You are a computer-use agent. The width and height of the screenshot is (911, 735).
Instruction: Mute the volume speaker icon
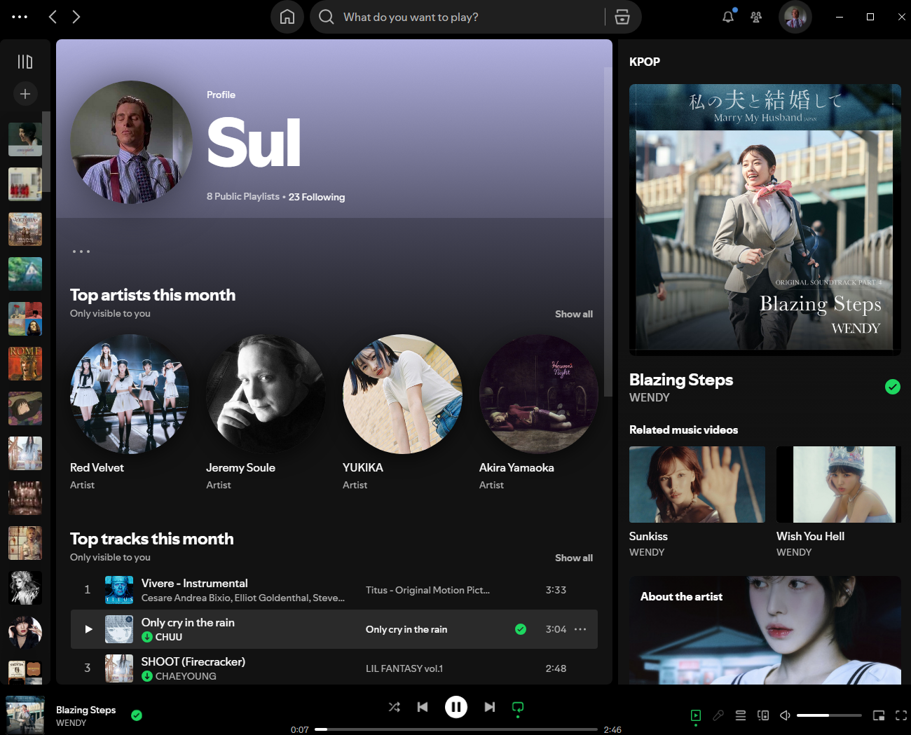click(x=786, y=715)
